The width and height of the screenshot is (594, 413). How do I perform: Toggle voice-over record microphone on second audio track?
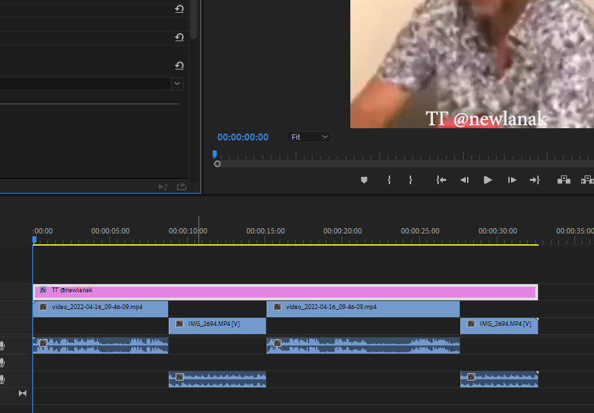3,362
